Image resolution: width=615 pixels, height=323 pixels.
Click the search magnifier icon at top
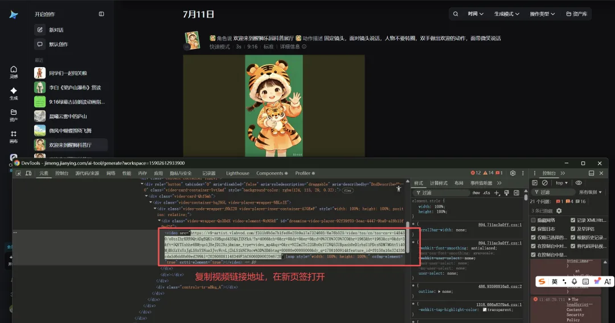tap(456, 14)
